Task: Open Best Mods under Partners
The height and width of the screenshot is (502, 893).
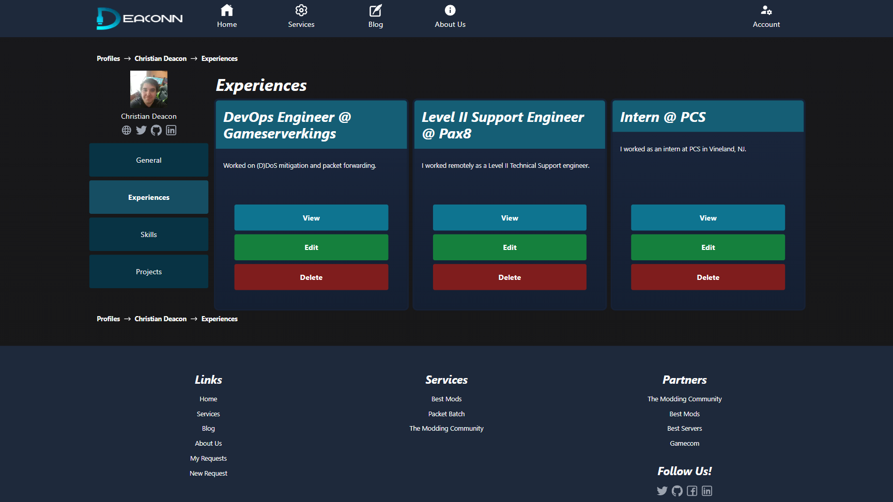Action: click(685, 414)
